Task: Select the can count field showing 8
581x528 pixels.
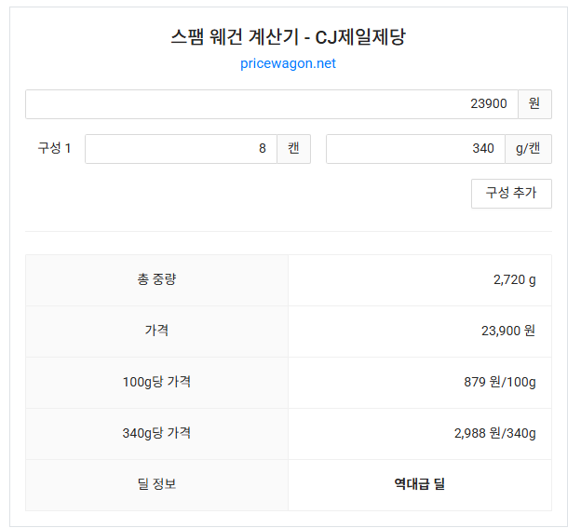Action: point(181,149)
